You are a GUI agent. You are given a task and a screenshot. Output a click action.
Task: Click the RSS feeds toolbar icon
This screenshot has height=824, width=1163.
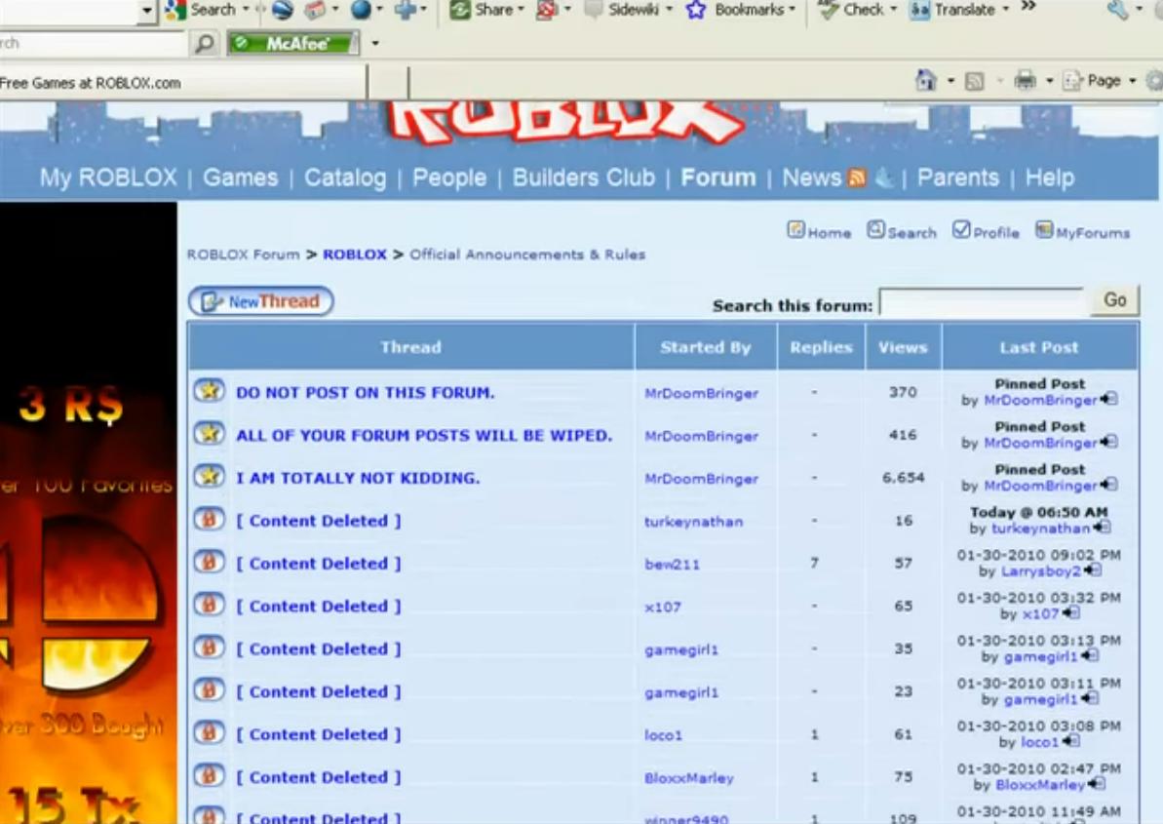tap(975, 81)
